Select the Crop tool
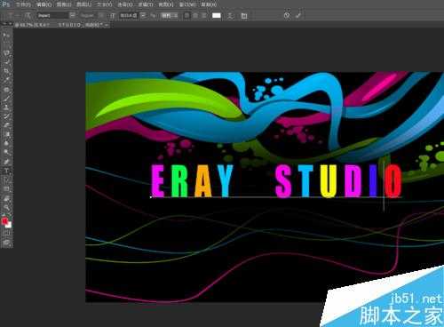Image resolution: width=444 pixels, height=327 pixels. (6, 70)
